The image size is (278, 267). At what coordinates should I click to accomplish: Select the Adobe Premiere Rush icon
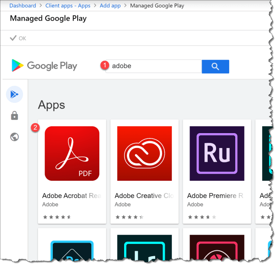[x=217, y=154]
